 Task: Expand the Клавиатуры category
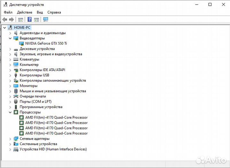10,60
